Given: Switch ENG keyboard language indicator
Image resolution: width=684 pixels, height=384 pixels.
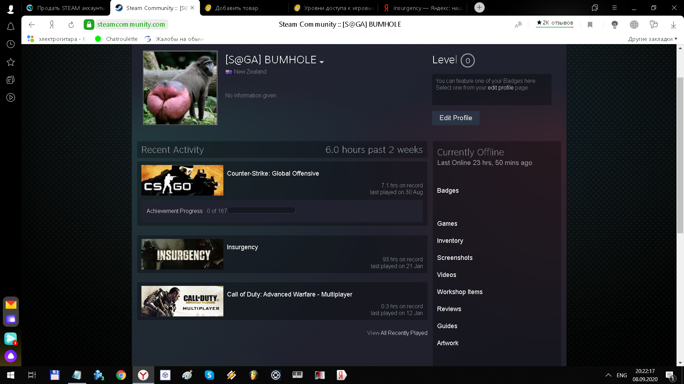Looking at the screenshot, I should [622, 375].
